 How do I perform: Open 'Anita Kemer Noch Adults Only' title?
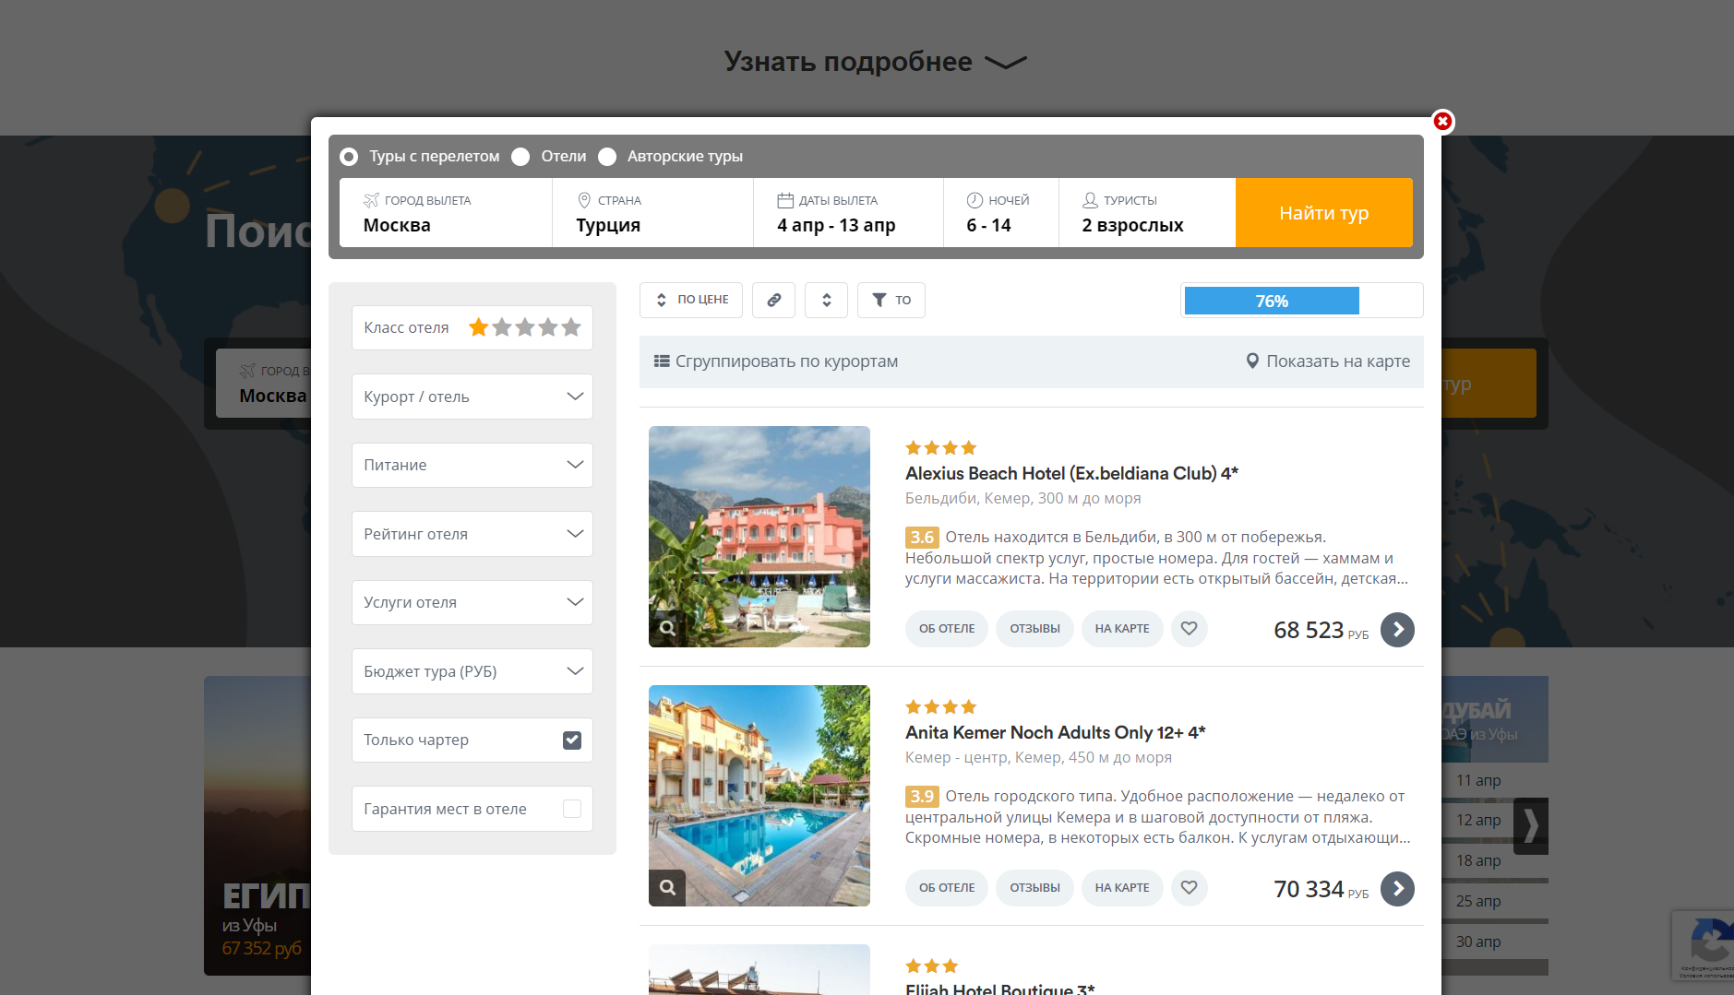[x=1056, y=732]
